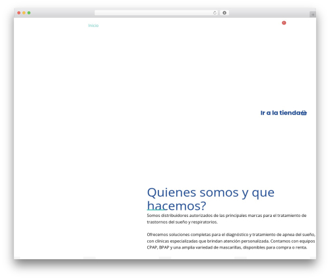This screenshot has width=330, height=279.
Task: Open the Inicio navigation link
Action: [93, 26]
